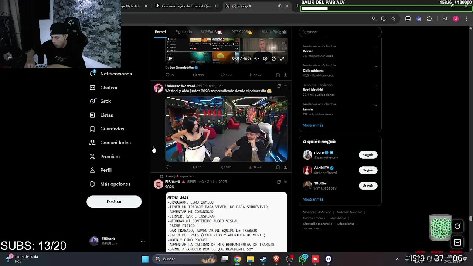Follow rivers account
This screenshot has height=266, width=473.
[x=368, y=155]
